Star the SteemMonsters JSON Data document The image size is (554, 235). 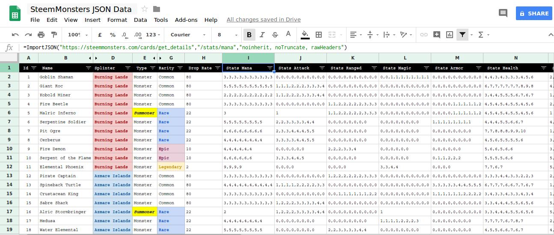click(145, 9)
